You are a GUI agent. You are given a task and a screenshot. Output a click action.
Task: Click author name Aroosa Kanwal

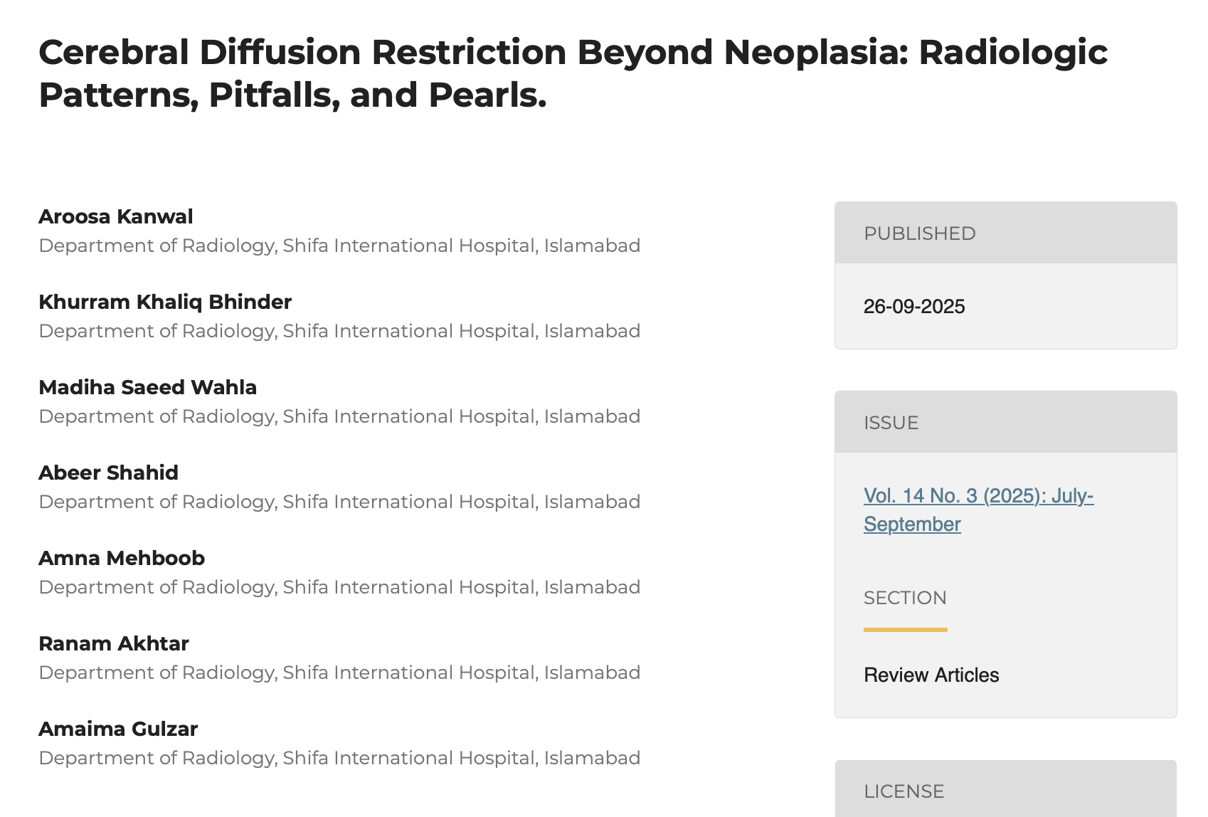click(x=116, y=216)
